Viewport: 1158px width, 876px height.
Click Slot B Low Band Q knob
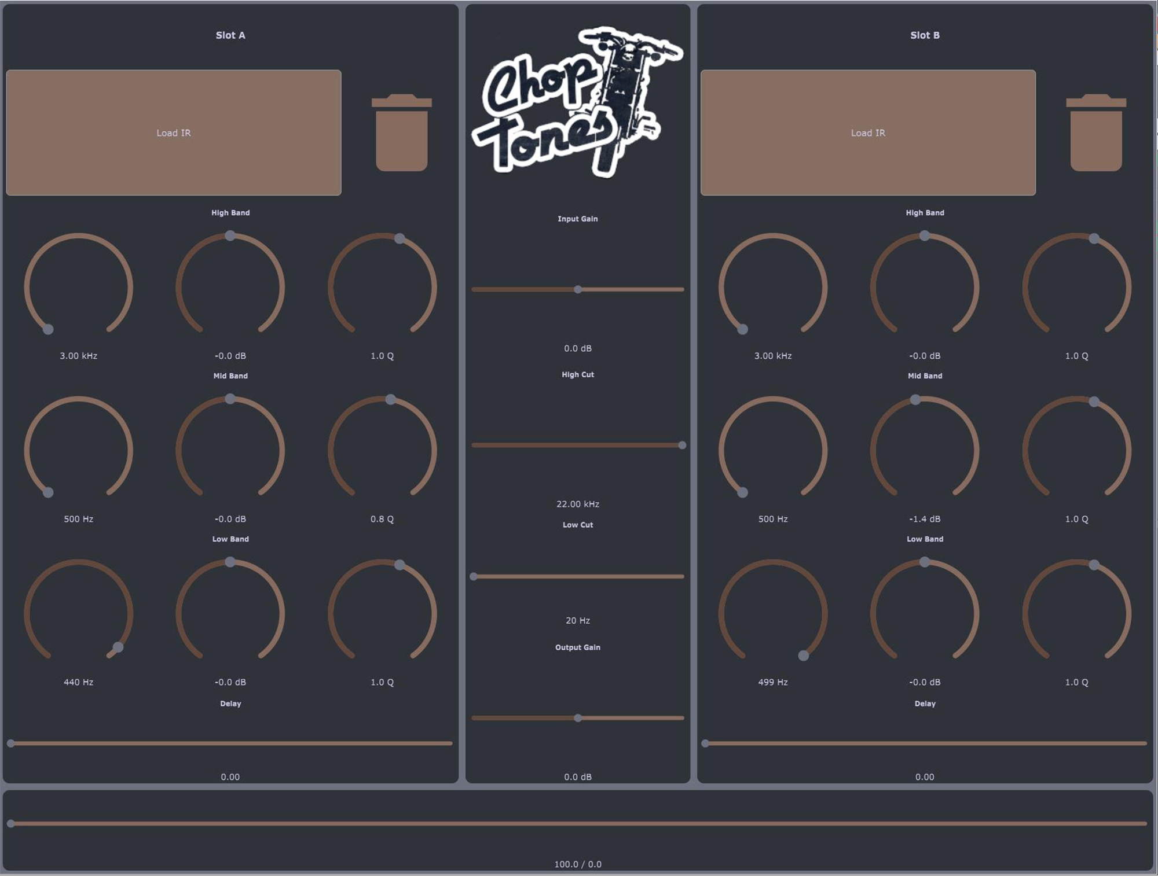(x=1076, y=613)
